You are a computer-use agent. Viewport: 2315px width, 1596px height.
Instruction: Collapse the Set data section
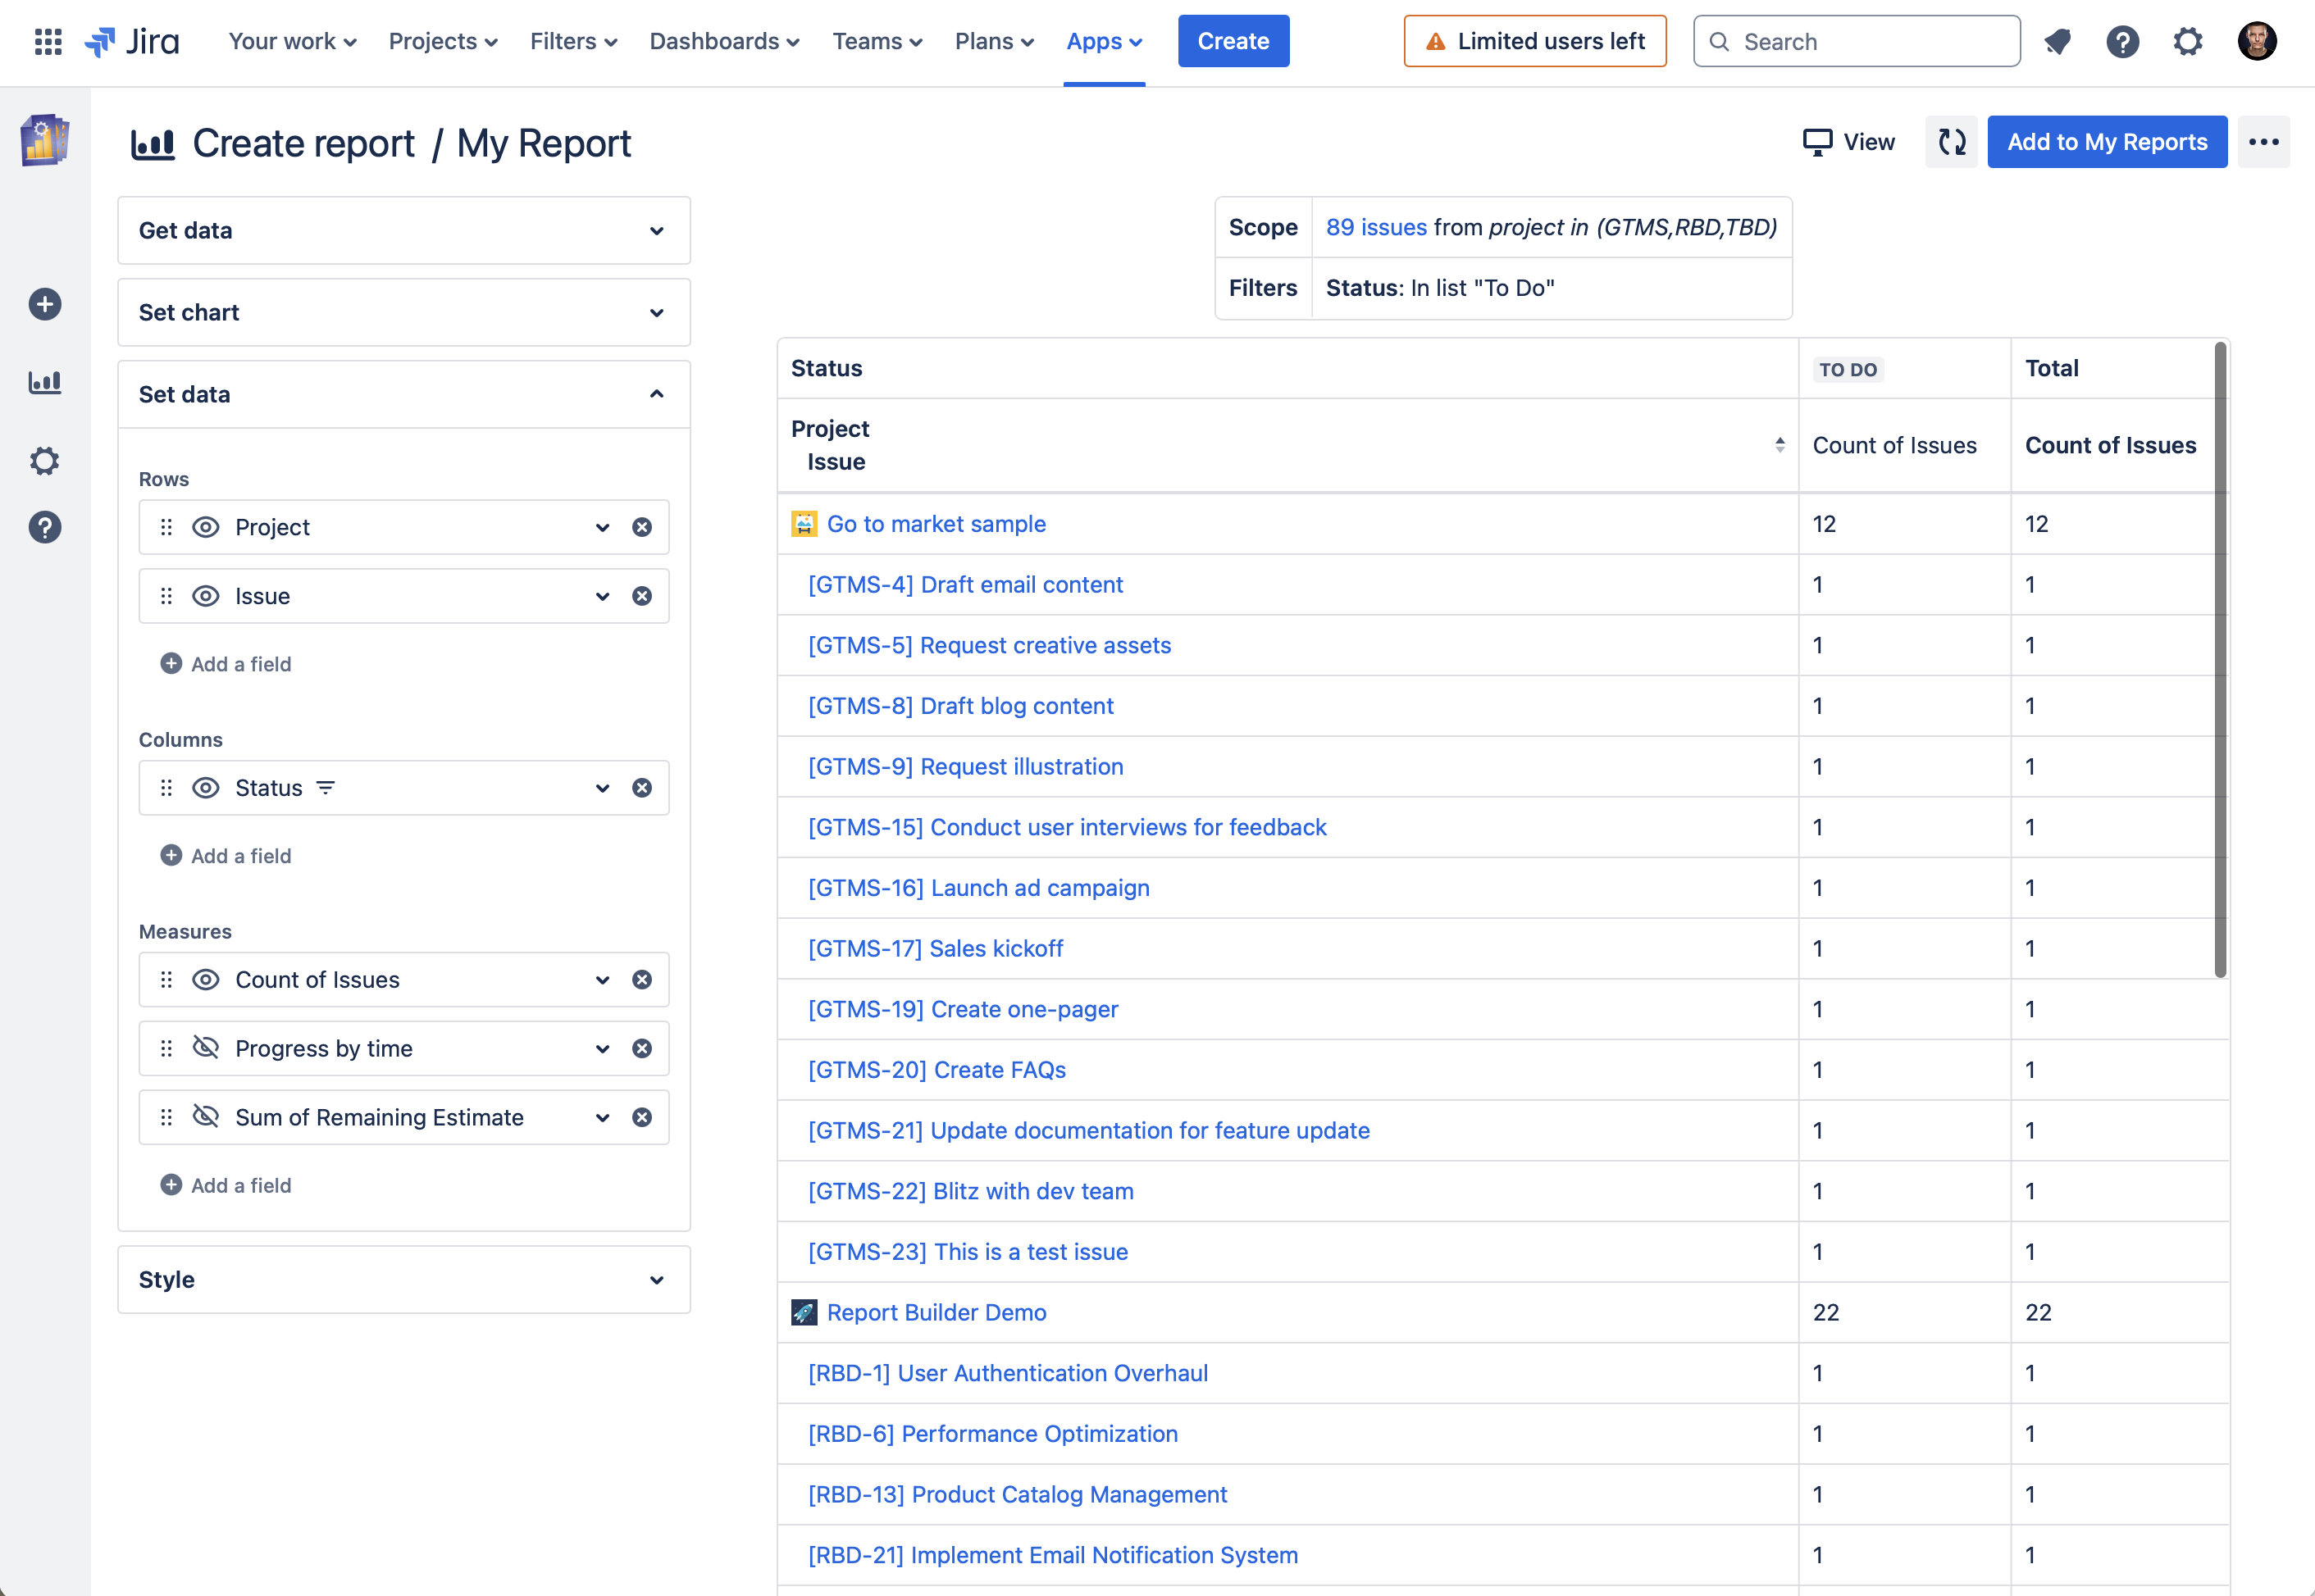click(x=404, y=395)
